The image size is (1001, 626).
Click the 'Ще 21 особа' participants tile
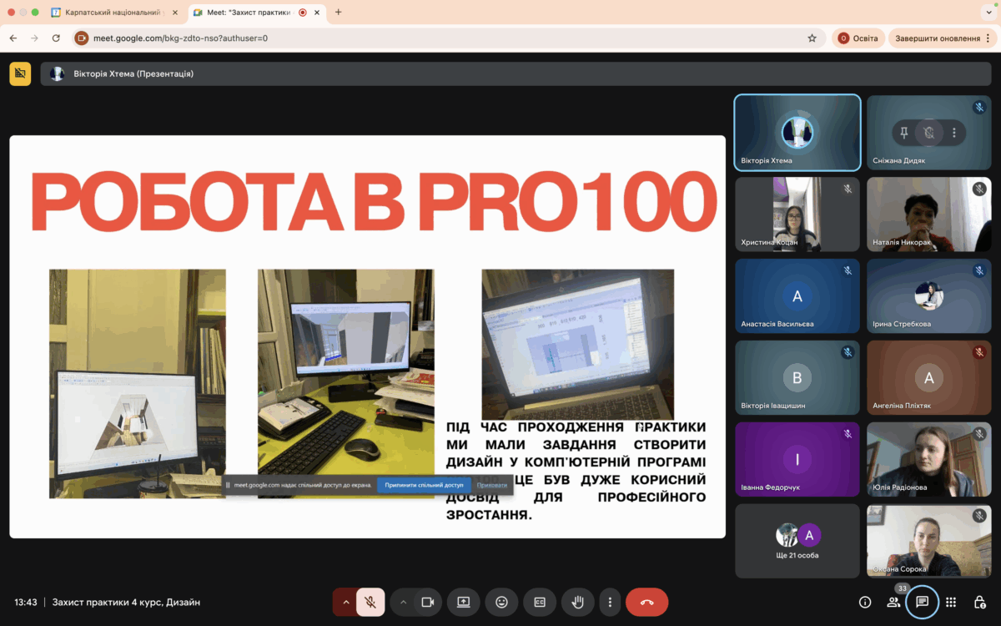(x=797, y=541)
